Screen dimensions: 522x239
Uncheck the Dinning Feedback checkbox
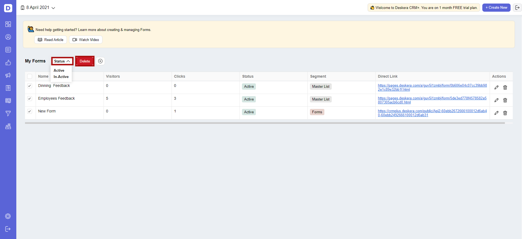(x=30, y=86)
